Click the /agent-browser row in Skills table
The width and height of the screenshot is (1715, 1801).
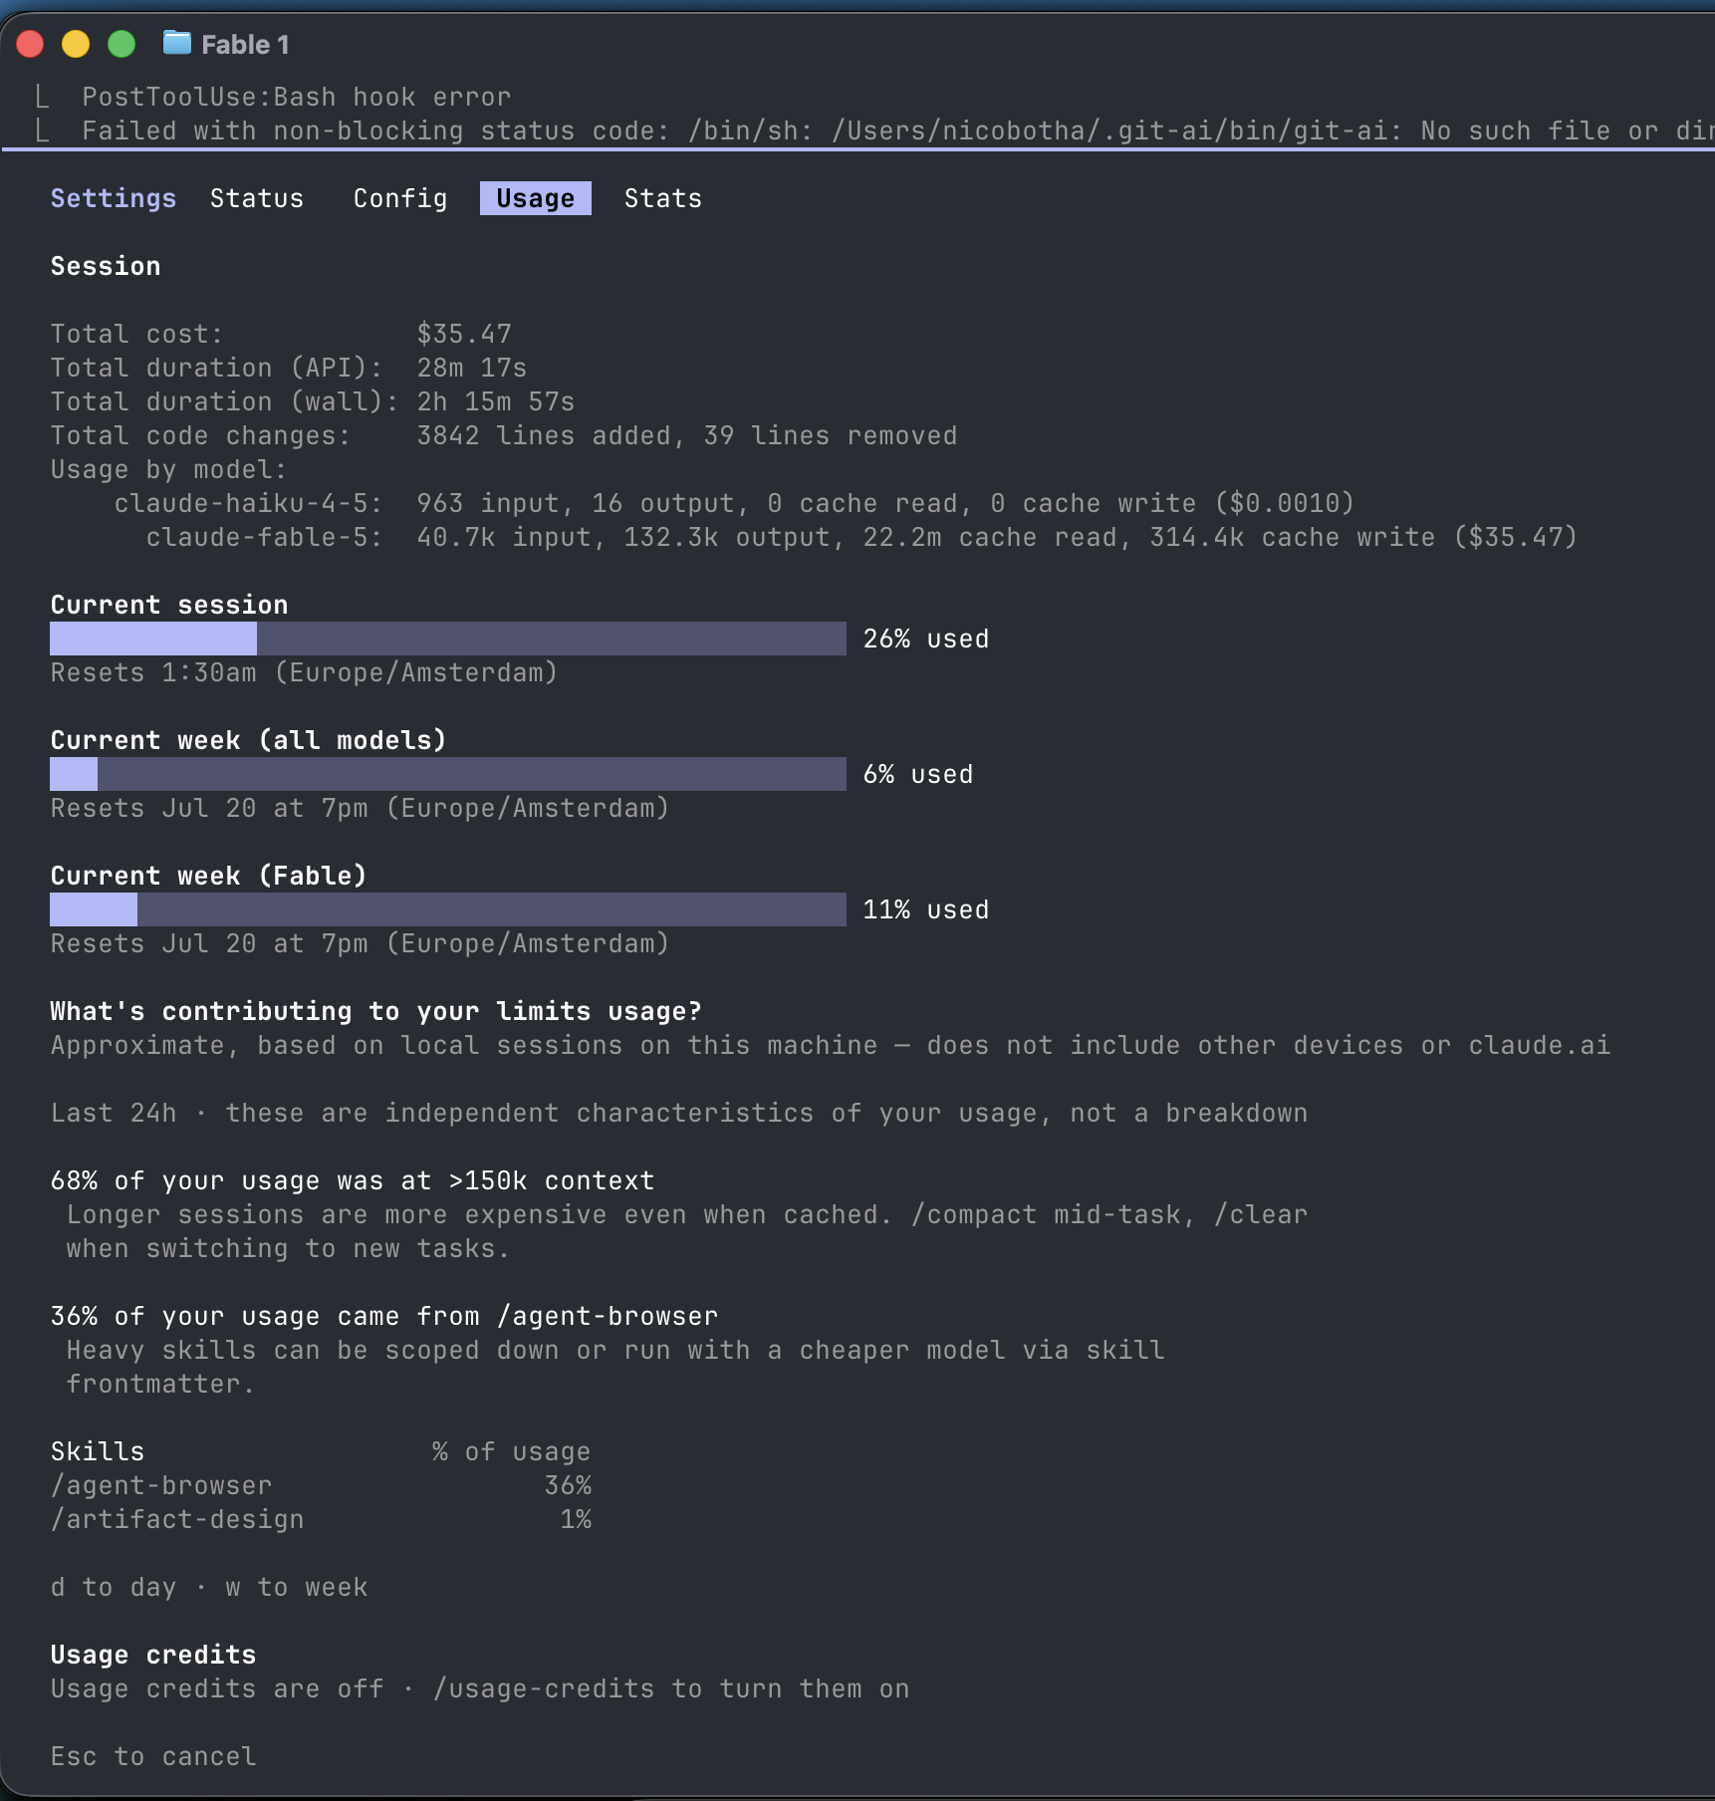coord(321,1485)
